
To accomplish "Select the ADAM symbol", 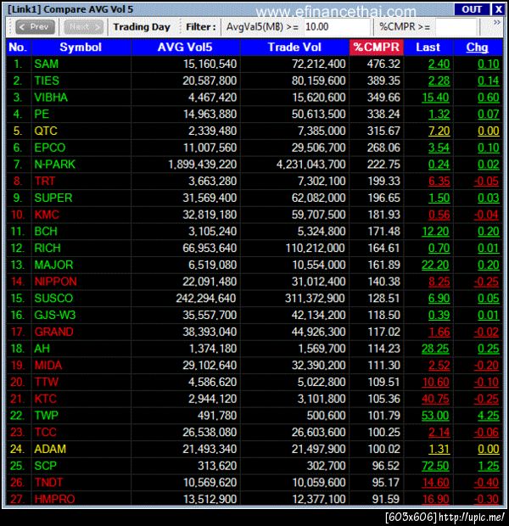I will click(x=50, y=449).
